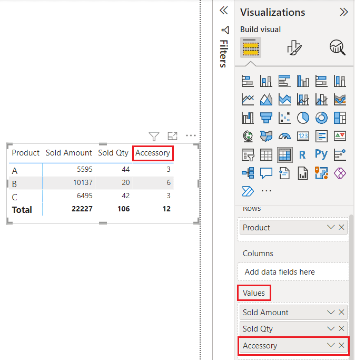Image resolution: width=355 pixels, height=360 pixels.
Task: Remove Accessory from Values
Action: [x=341, y=345]
